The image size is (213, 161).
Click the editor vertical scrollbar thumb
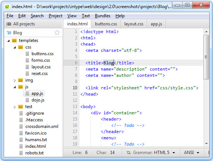[x=206, y=57]
